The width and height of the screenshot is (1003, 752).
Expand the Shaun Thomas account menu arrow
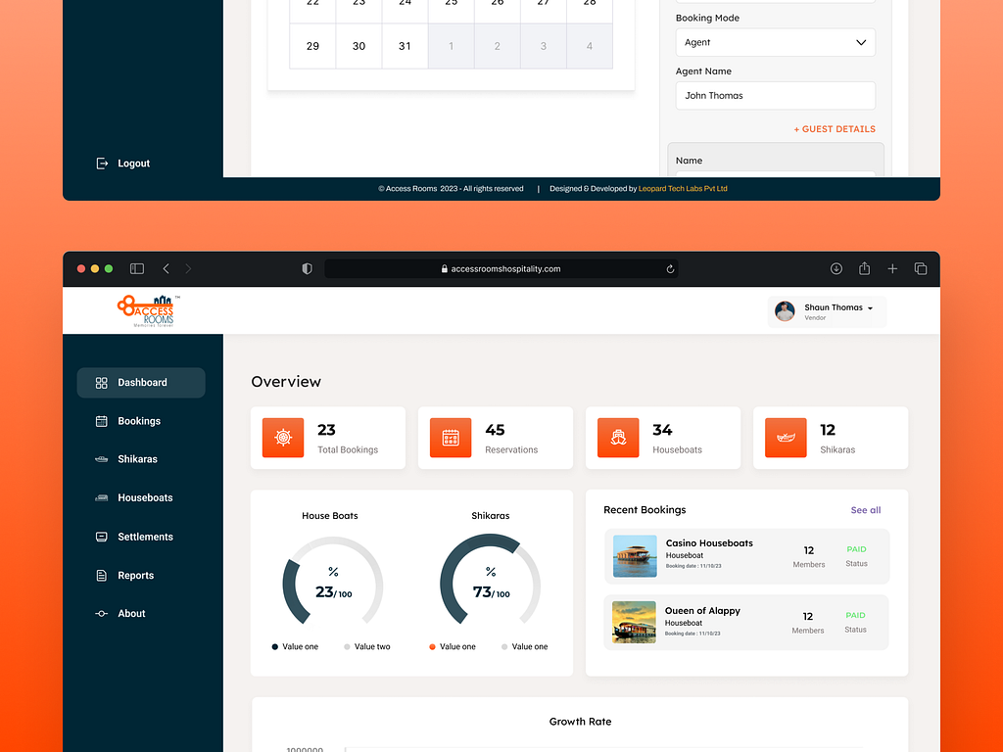(x=870, y=308)
